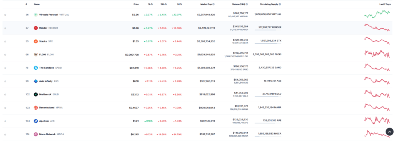Click the MultiversX EGLD logo
Screen dimensions: 394x141
pyautogui.click(x=36, y=95)
